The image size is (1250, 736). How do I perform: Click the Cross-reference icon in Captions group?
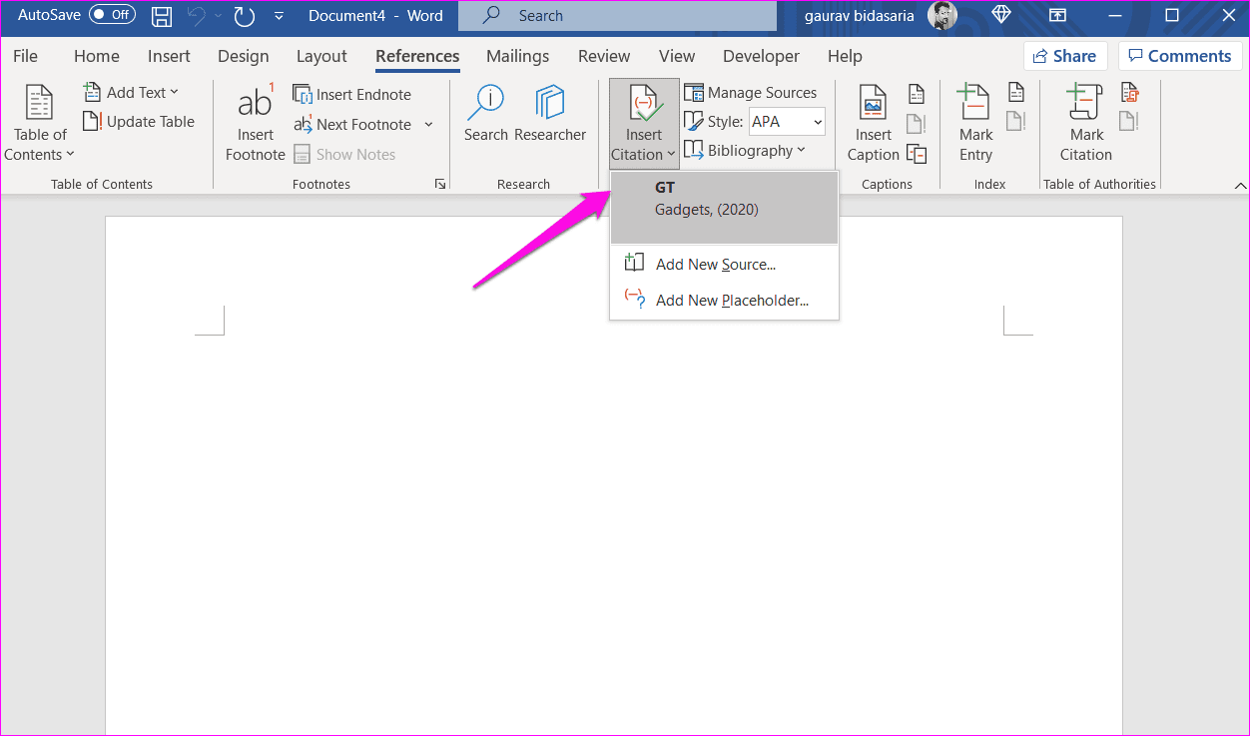[x=917, y=154]
